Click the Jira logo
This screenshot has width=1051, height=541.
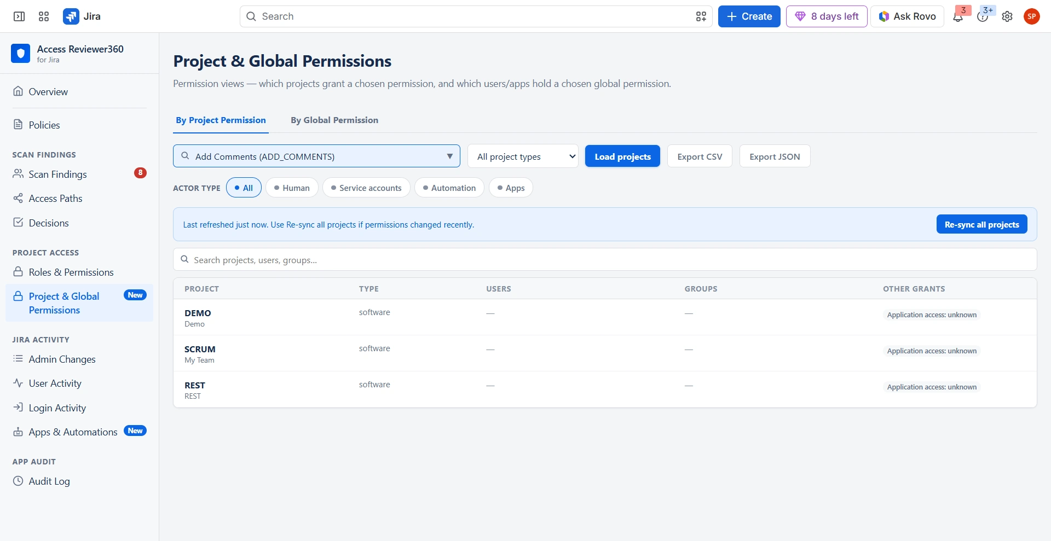click(82, 16)
